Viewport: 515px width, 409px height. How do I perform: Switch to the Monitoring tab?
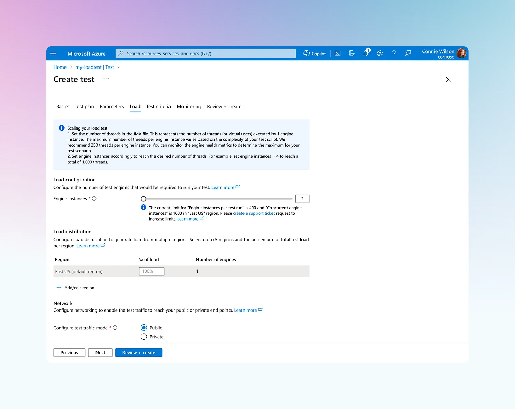pyautogui.click(x=189, y=107)
